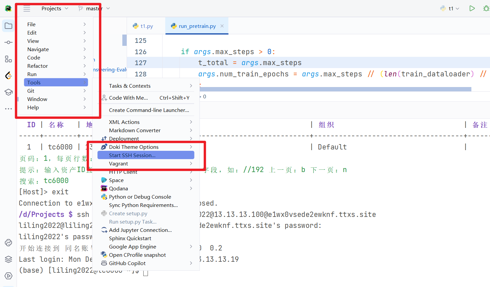Open the Navigate menu
Screen dimensions: 490x287
(x=56, y=49)
